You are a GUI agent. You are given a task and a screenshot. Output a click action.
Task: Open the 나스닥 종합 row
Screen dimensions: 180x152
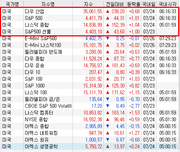pyautogui.click(x=90, y=25)
